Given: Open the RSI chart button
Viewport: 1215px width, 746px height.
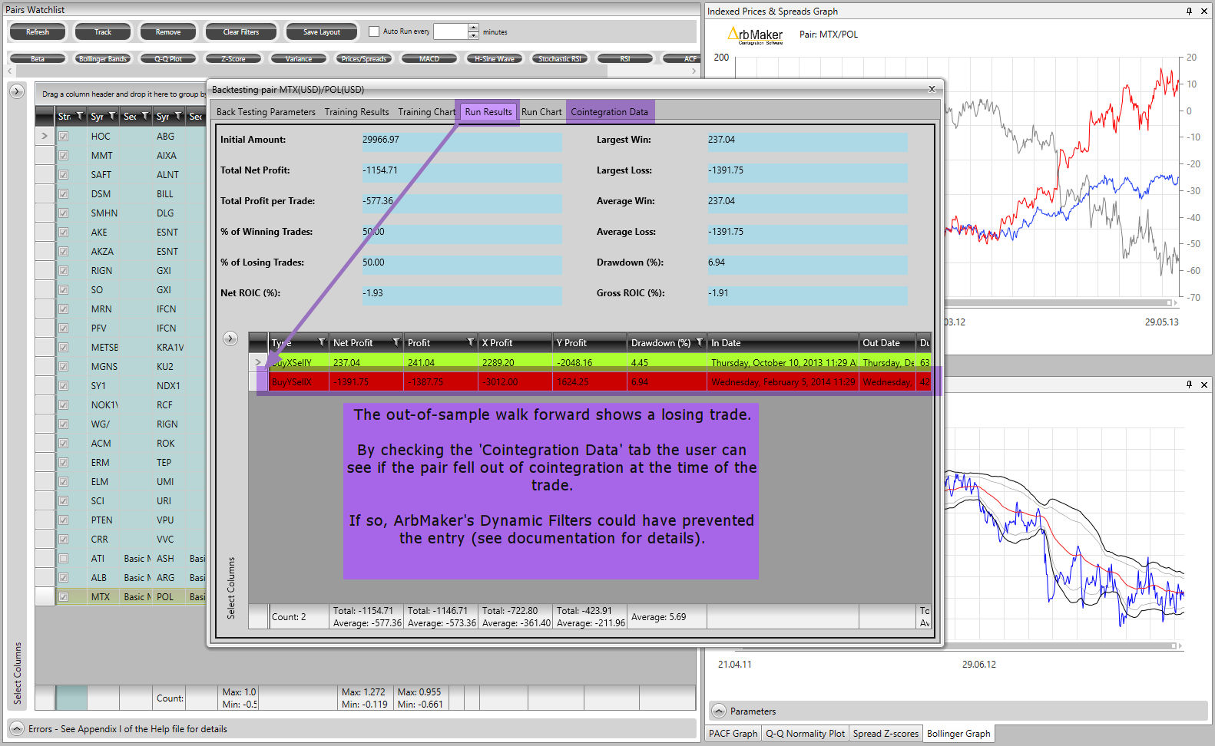Looking at the screenshot, I should (625, 59).
